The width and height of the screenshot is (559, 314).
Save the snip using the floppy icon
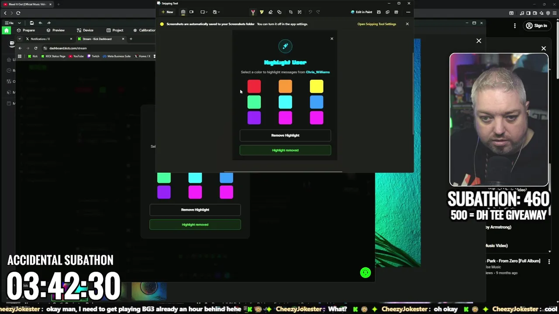379,12
